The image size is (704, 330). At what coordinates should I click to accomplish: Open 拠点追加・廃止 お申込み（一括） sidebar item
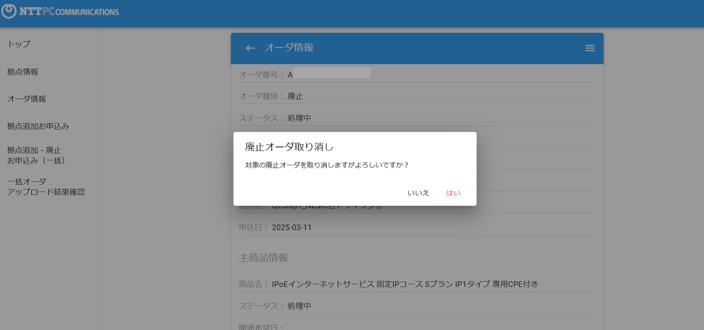pyautogui.click(x=36, y=155)
